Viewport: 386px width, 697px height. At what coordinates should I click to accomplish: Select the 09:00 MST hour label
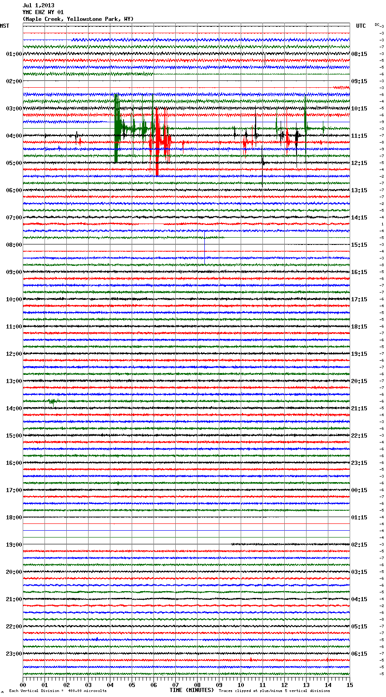pos(14,272)
